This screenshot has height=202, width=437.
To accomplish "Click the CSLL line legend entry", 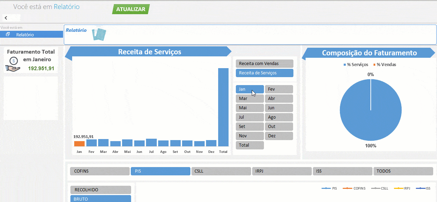I will click(379, 189).
